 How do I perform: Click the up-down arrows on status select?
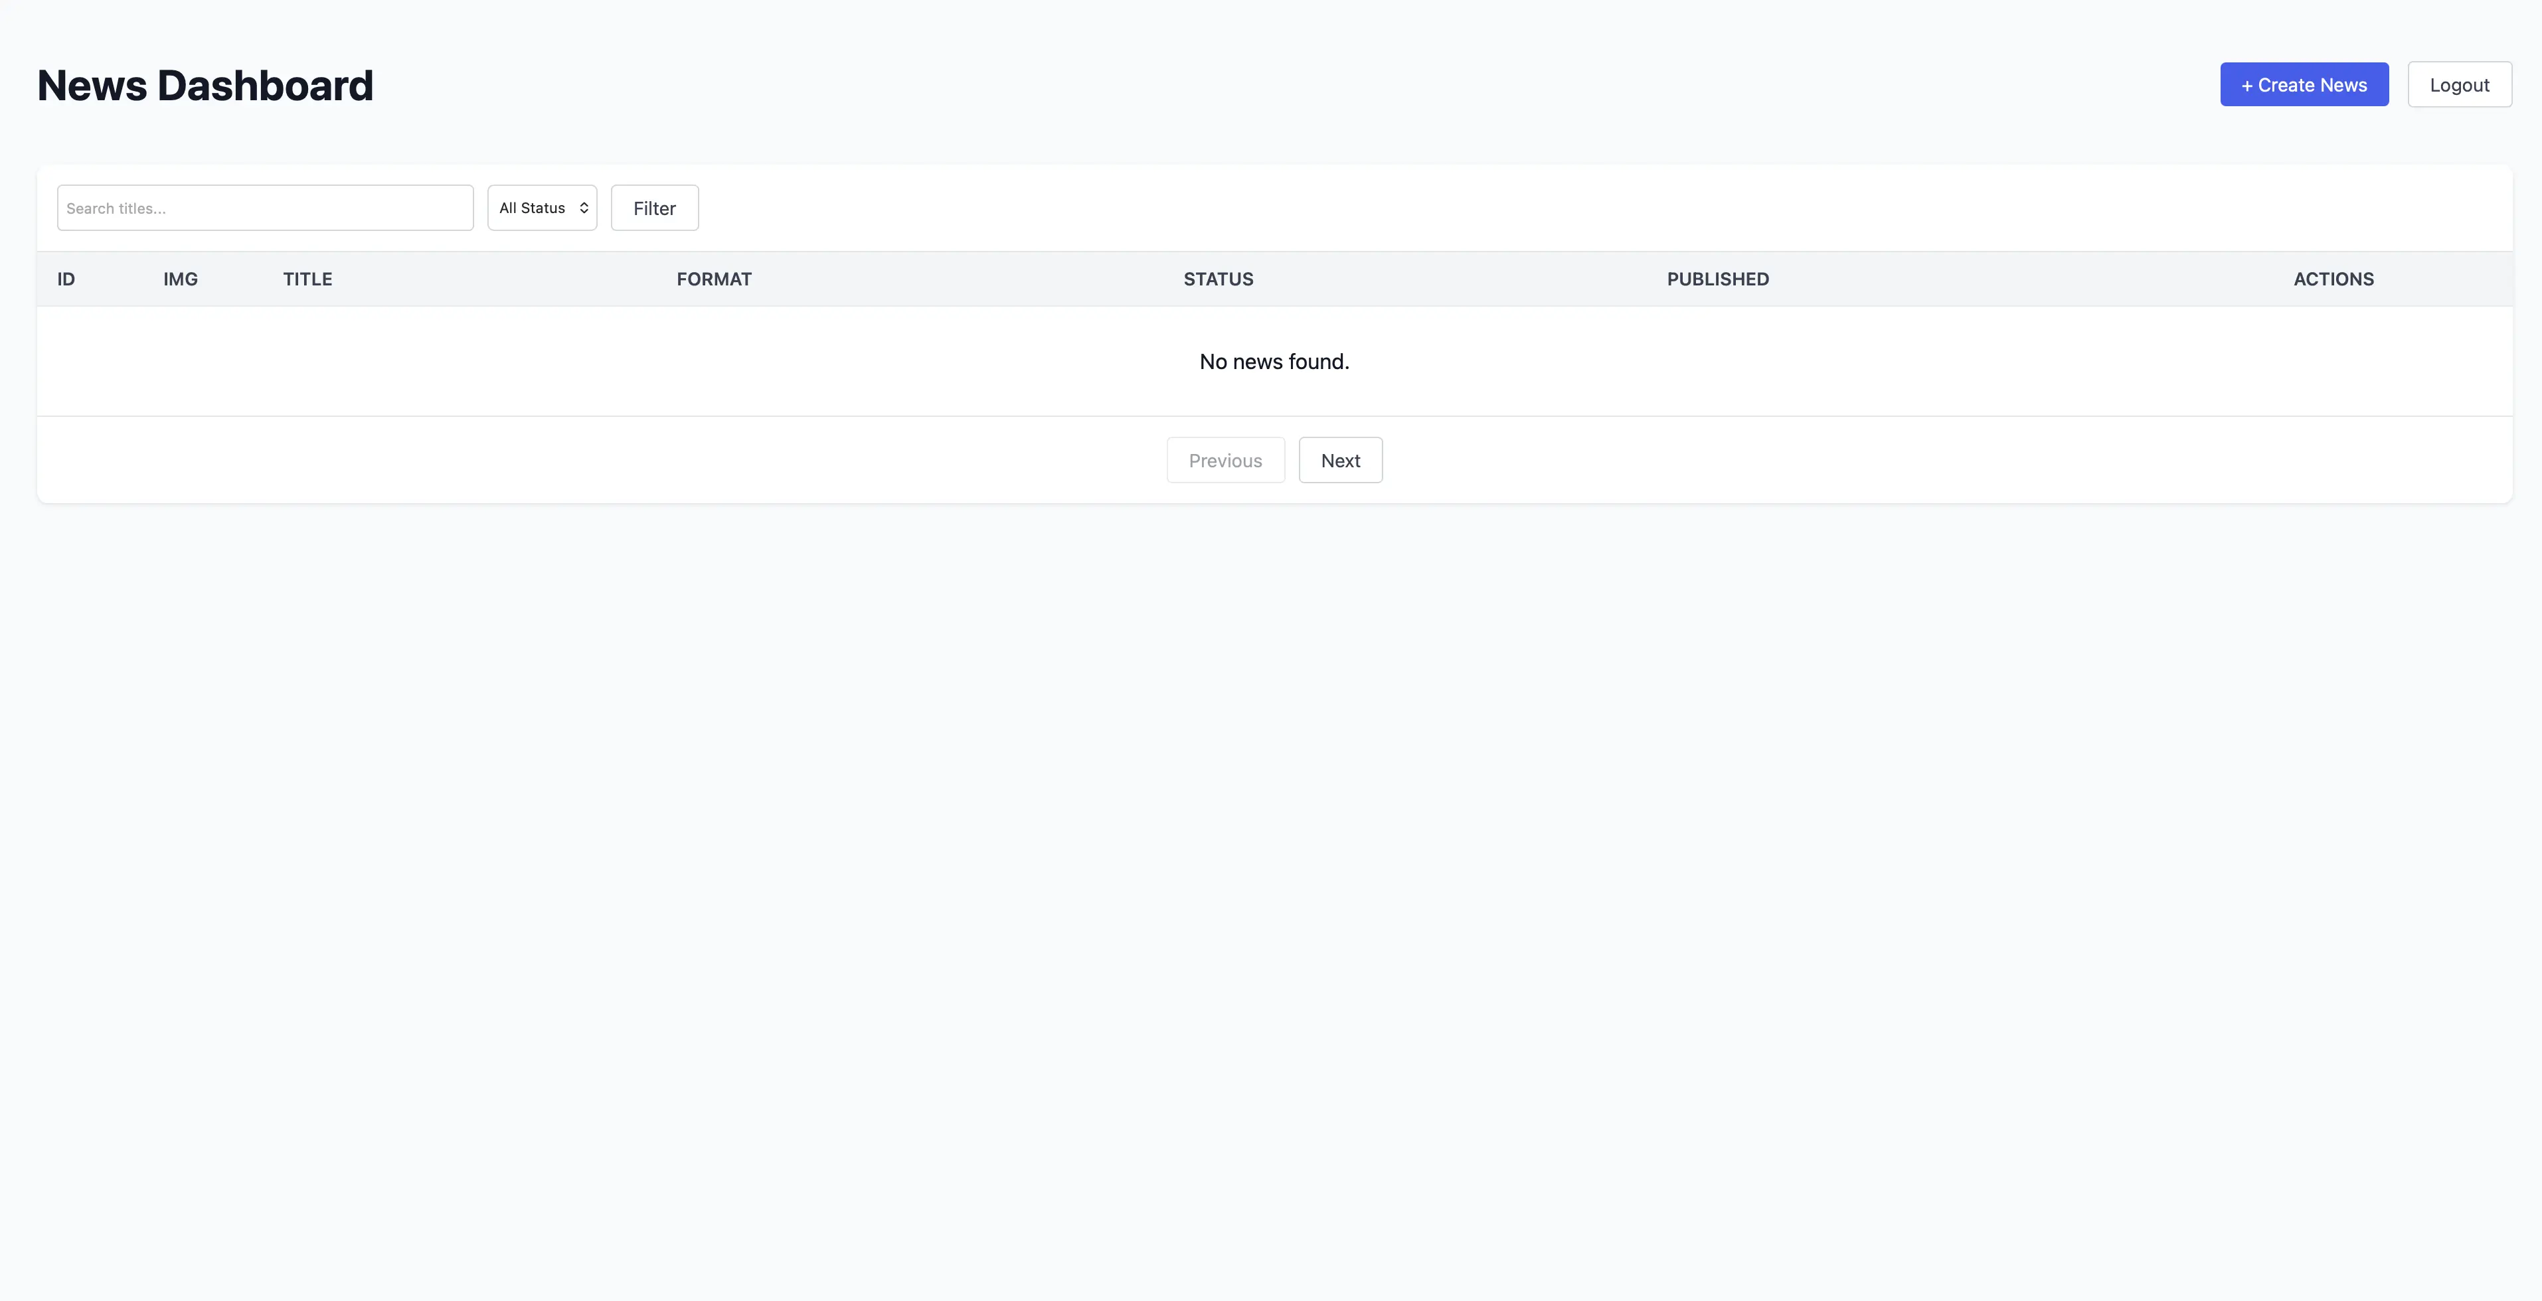point(584,208)
